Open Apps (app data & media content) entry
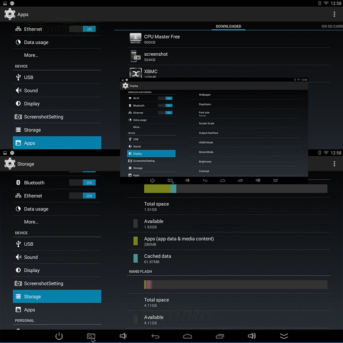 pos(229,241)
